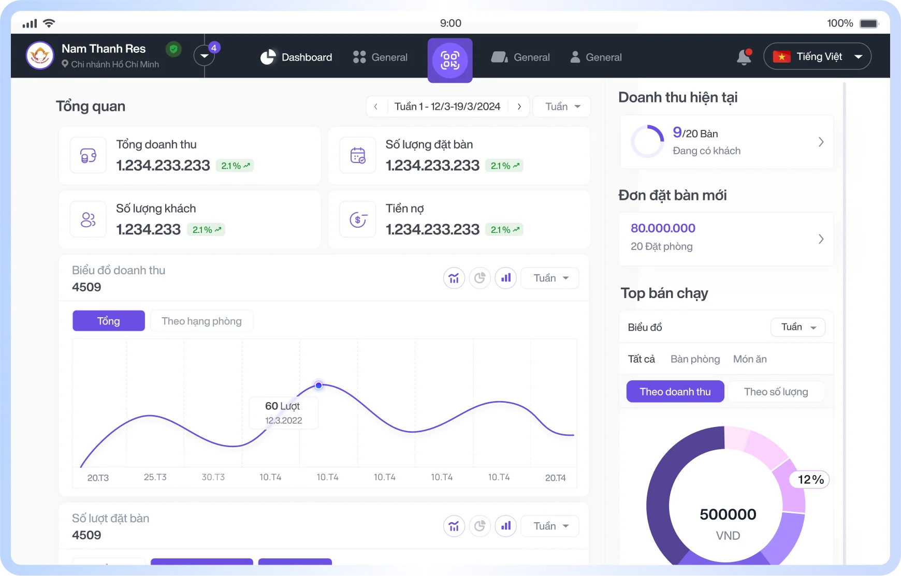The image size is (901, 576).
Task: Open the QR scan button in navbar
Action: 449,60
